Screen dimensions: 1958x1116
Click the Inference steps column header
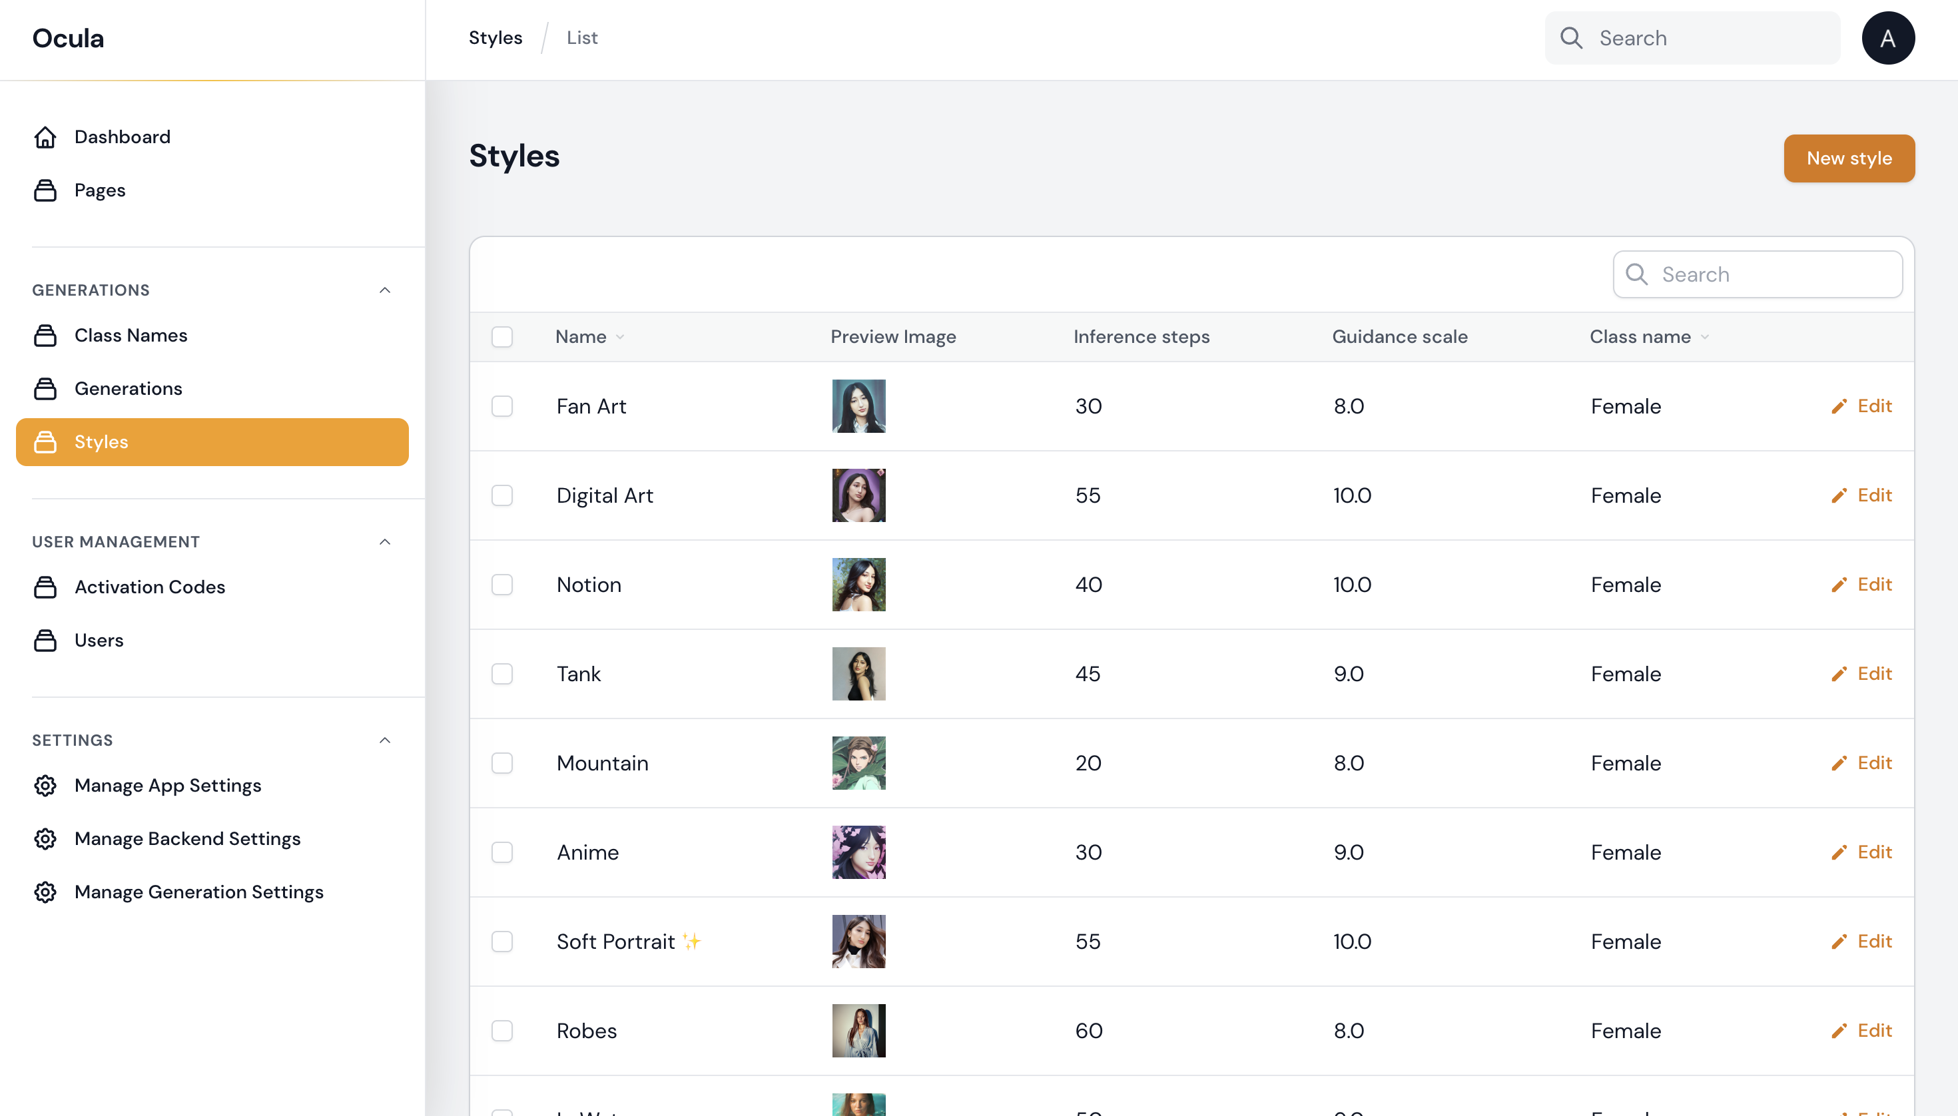click(x=1142, y=336)
